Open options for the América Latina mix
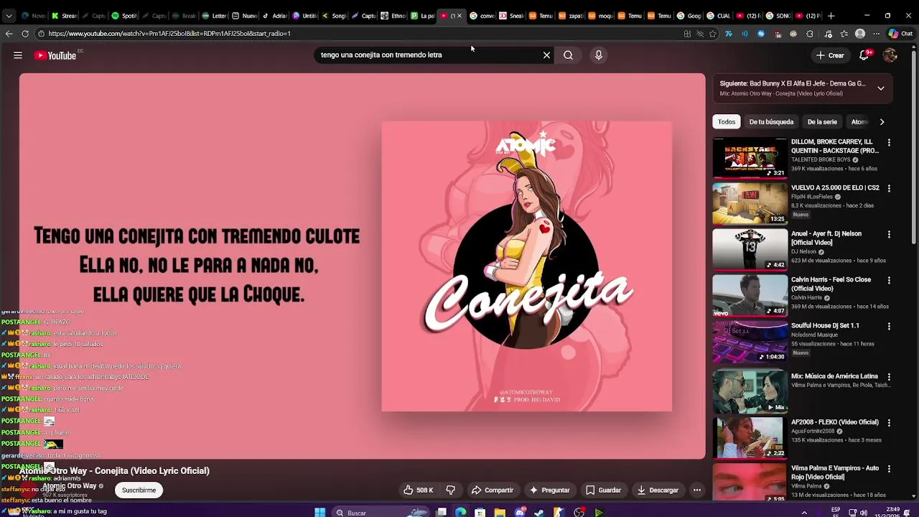This screenshot has width=919, height=517. pyautogui.click(x=889, y=377)
